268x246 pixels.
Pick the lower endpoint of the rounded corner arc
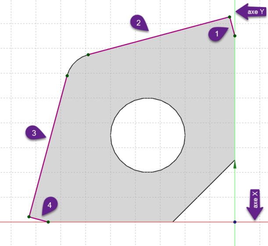pyautogui.click(x=67, y=76)
